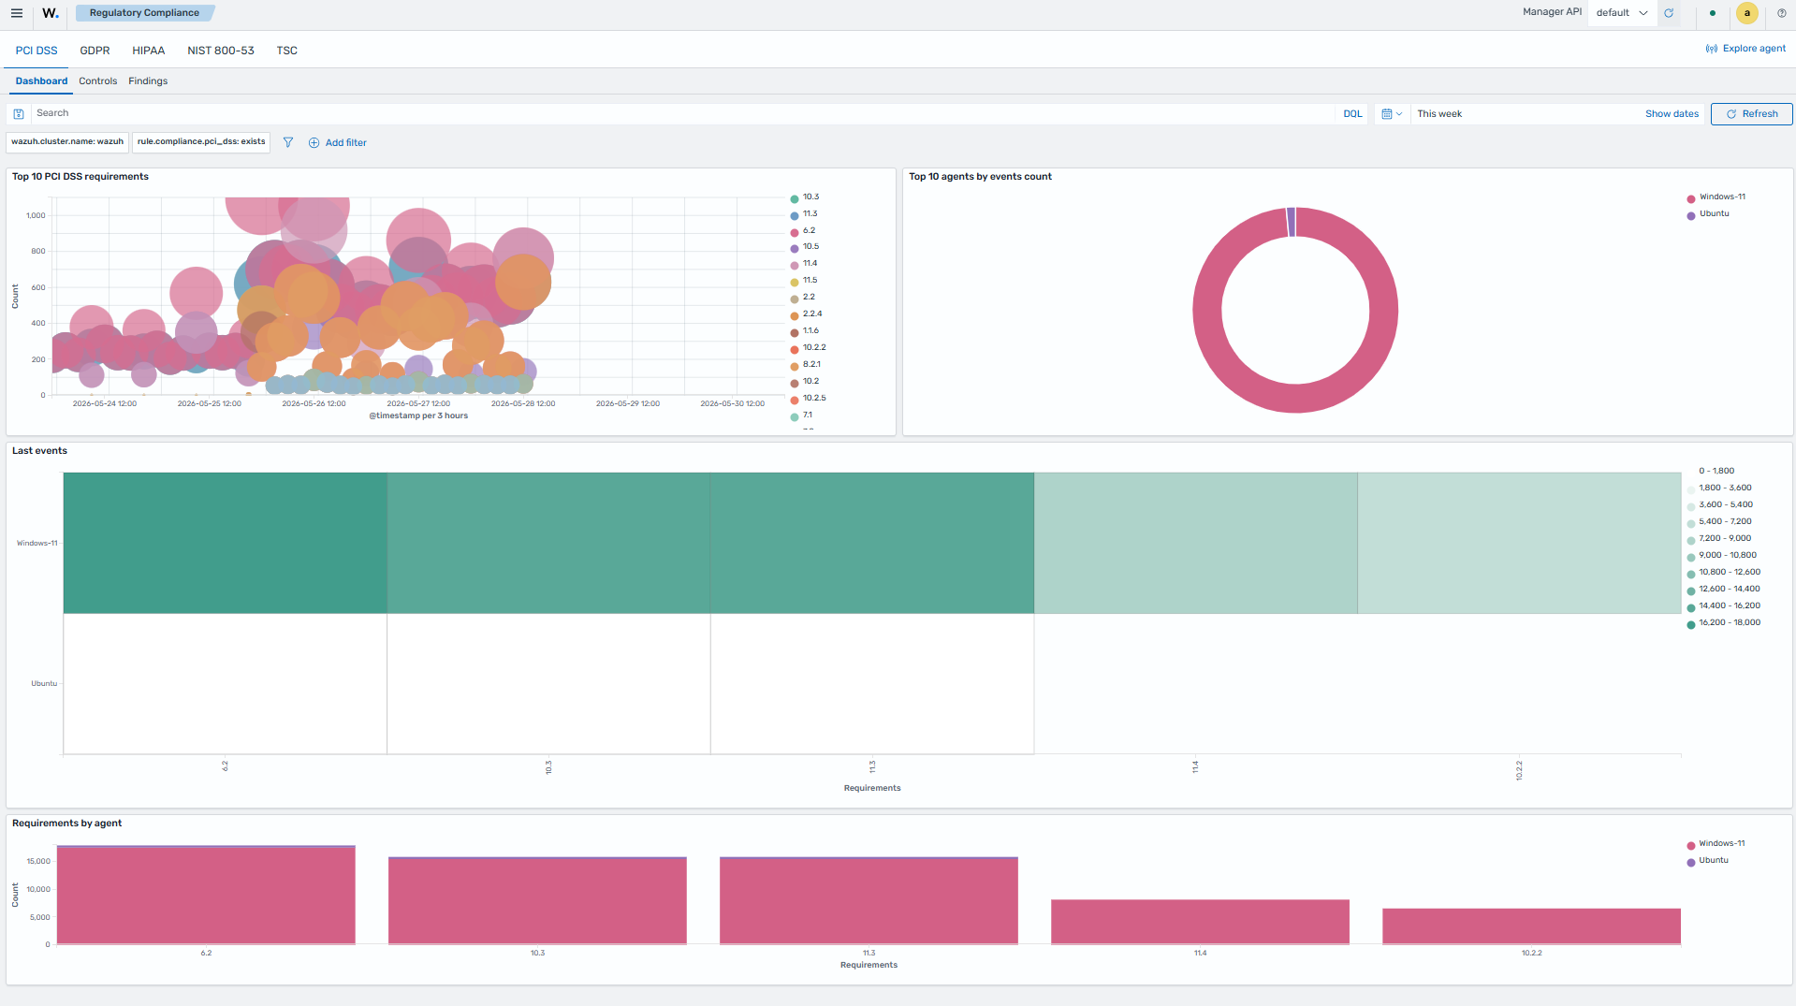Viewport: 1796px width, 1006px height.
Task: Open the rule.compliance.pci_dss exists filter pill
Action: 201,142
